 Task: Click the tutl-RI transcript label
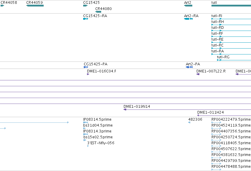pos(216,16)
